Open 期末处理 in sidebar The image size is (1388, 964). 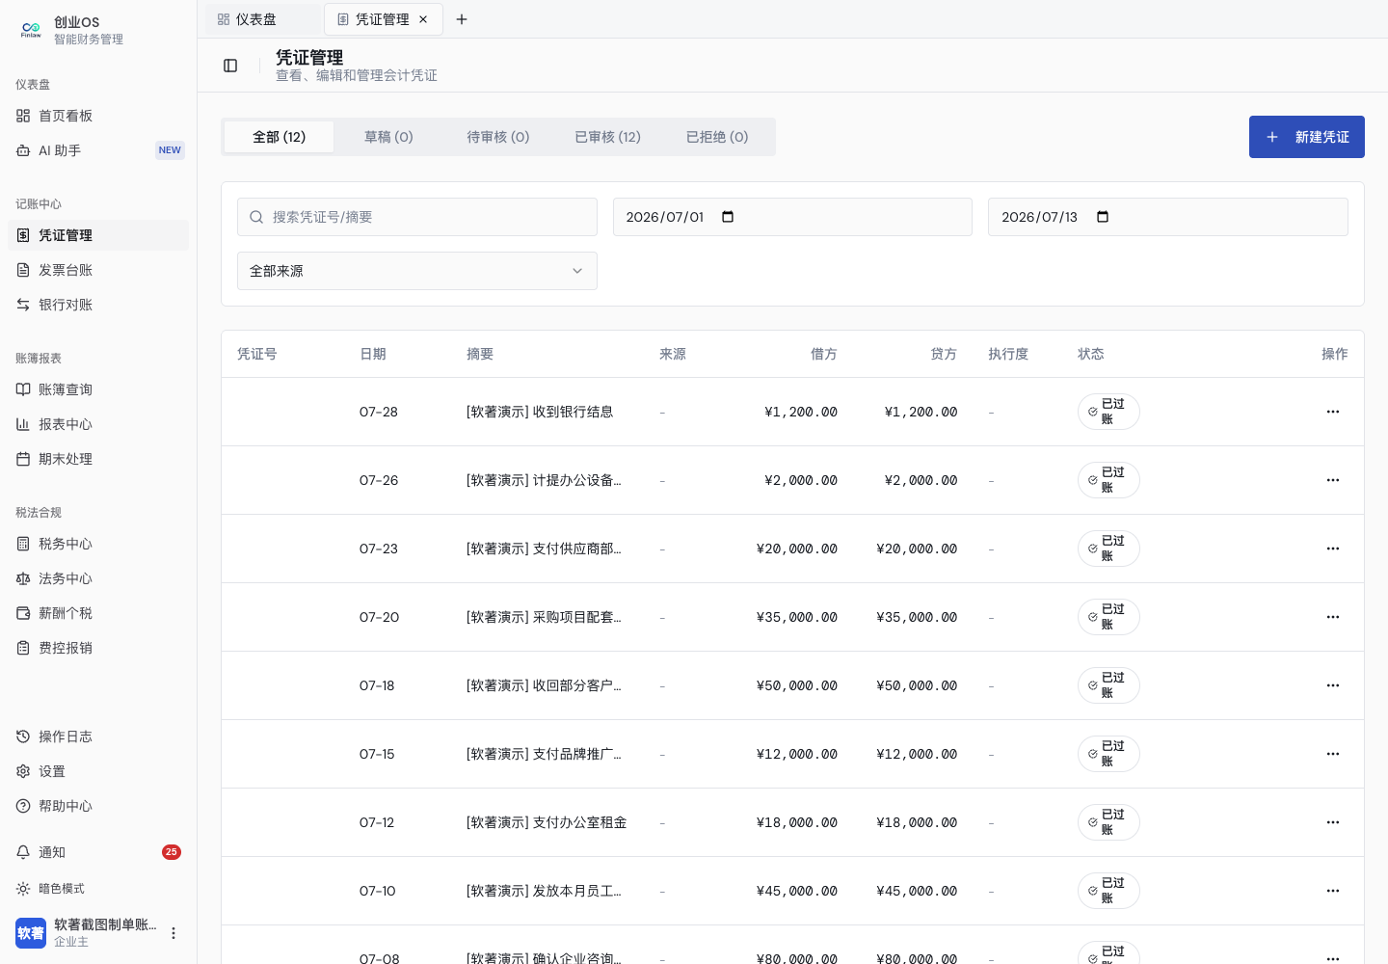(98, 459)
